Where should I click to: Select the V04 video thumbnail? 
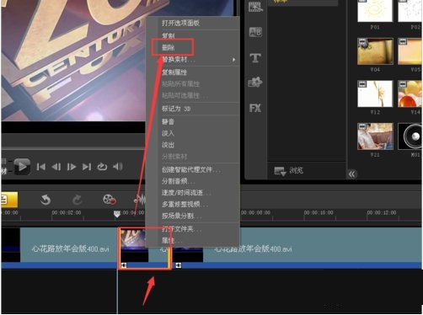coord(375,51)
